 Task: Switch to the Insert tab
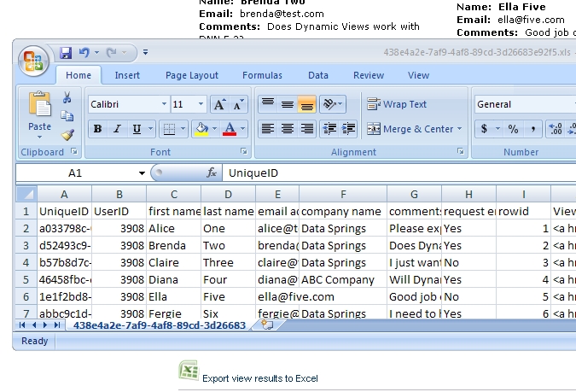[x=127, y=75]
